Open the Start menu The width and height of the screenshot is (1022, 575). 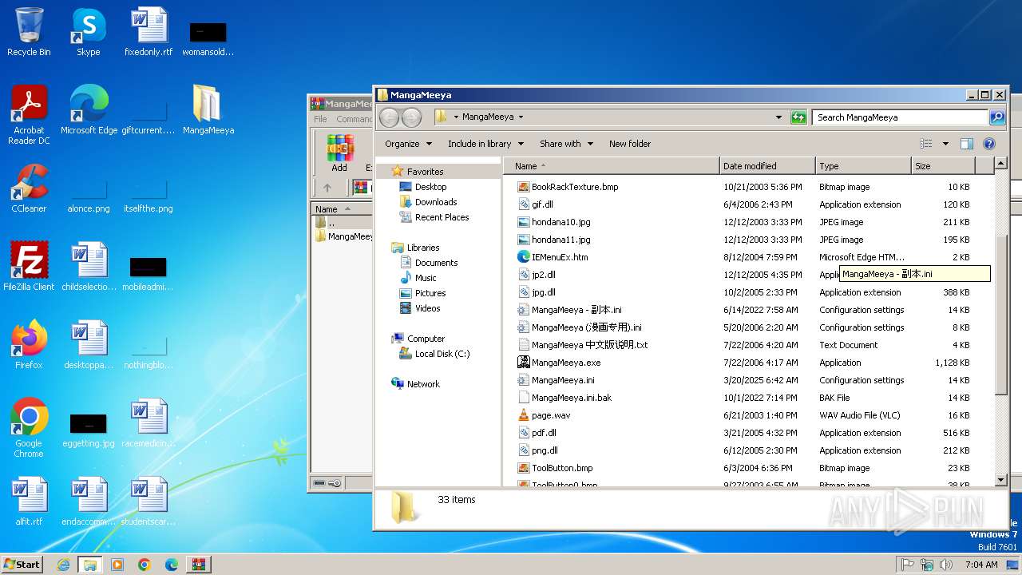tap(22, 565)
